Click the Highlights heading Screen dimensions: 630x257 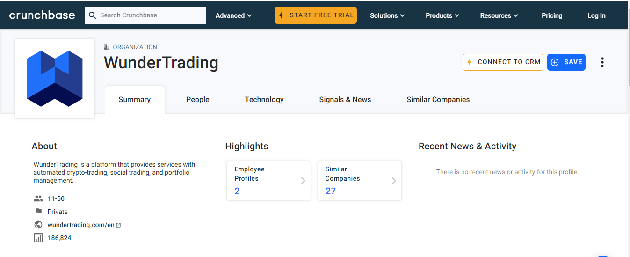tap(247, 146)
